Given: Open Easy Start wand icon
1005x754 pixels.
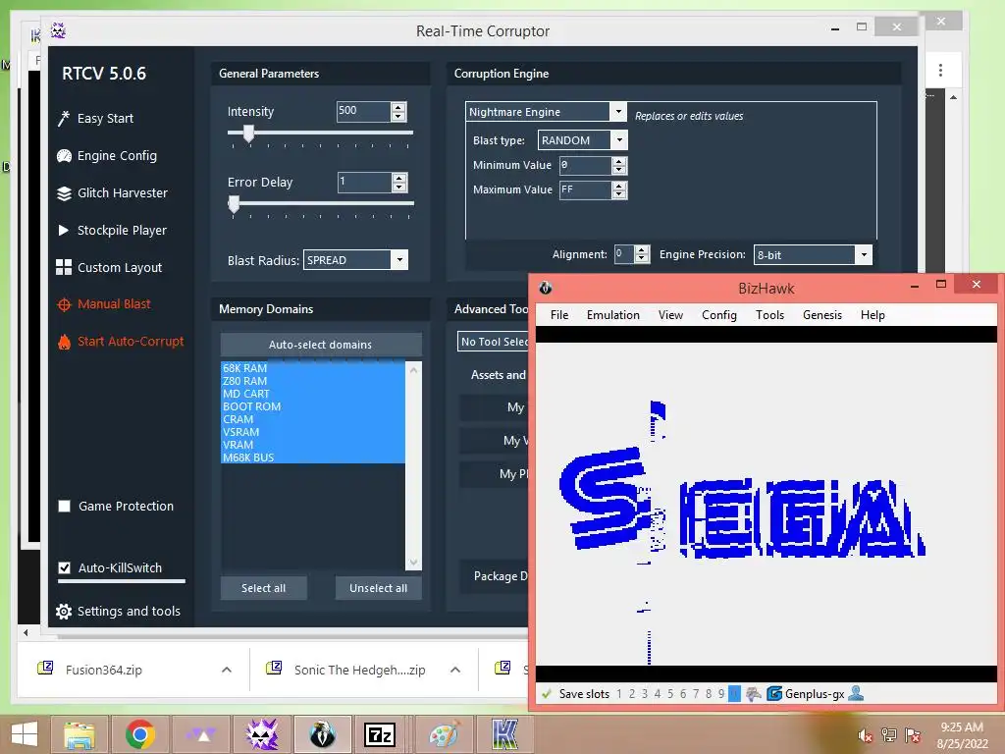Looking at the screenshot, I should [x=64, y=118].
